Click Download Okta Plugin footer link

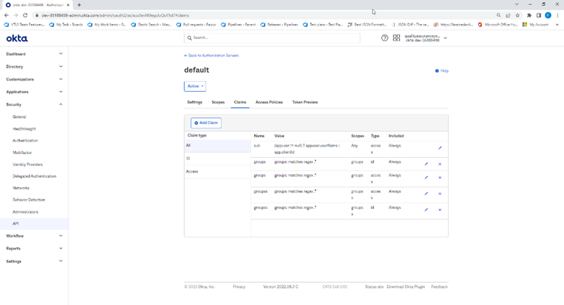406,287
